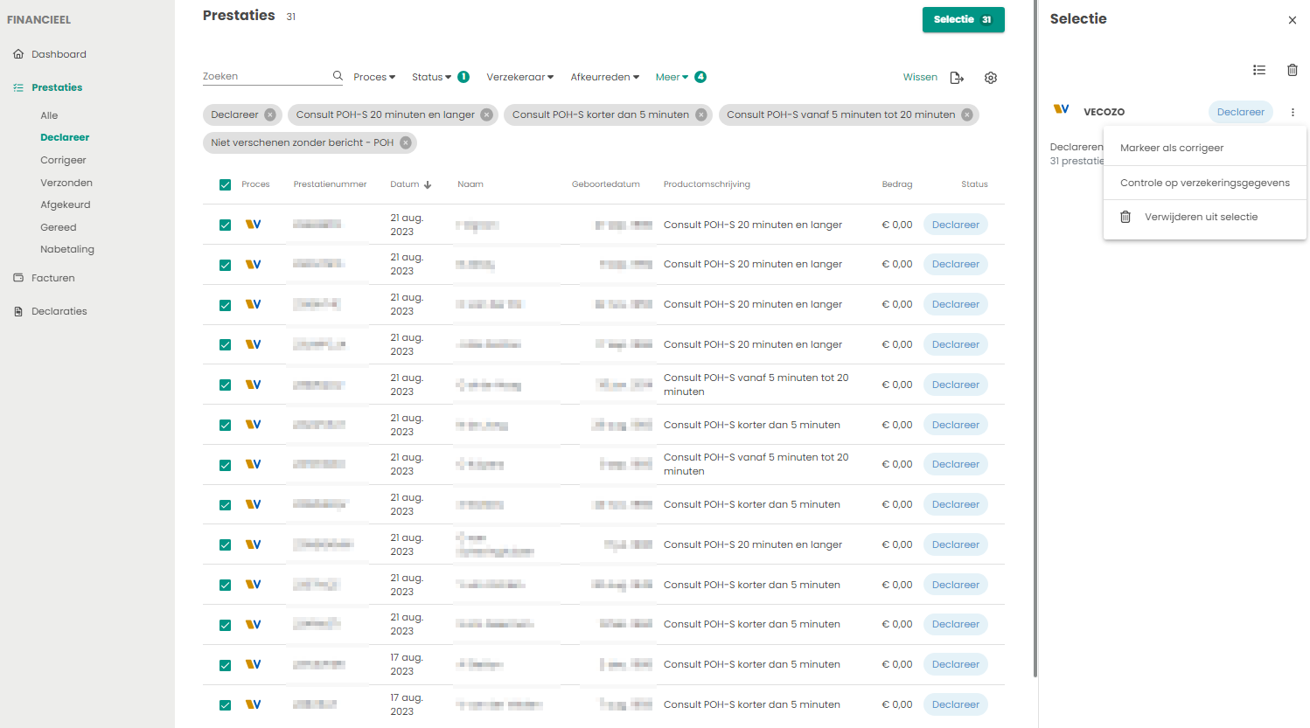
Task: Open the three-dot menu beside VECOZO
Action: tap(1293, 112)
